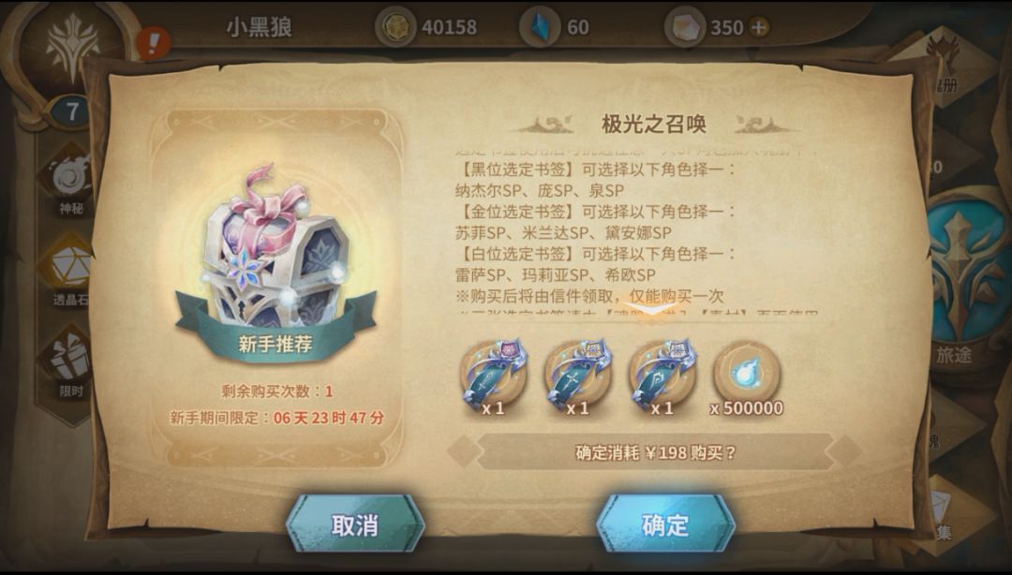Expand description with the down chevron arrow
Viewport: 1012px width, 575px height.
pyautogui.click(x=652, y=310)
